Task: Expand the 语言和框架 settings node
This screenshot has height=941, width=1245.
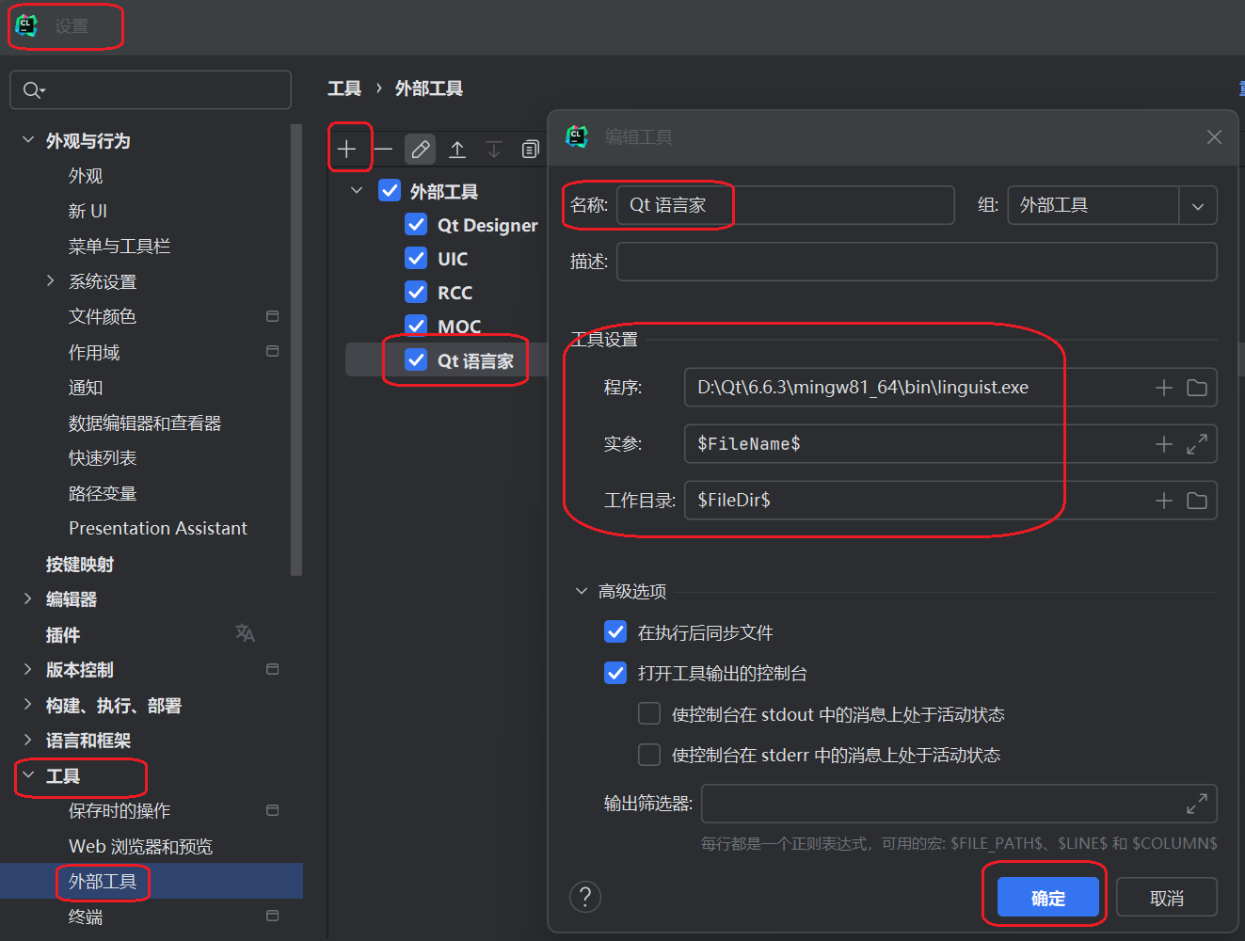Action: coord(27,740)
